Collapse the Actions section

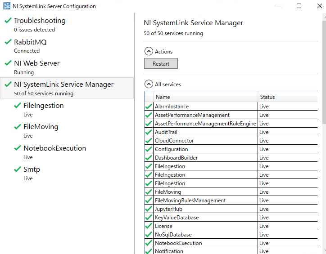pos(149,51)
